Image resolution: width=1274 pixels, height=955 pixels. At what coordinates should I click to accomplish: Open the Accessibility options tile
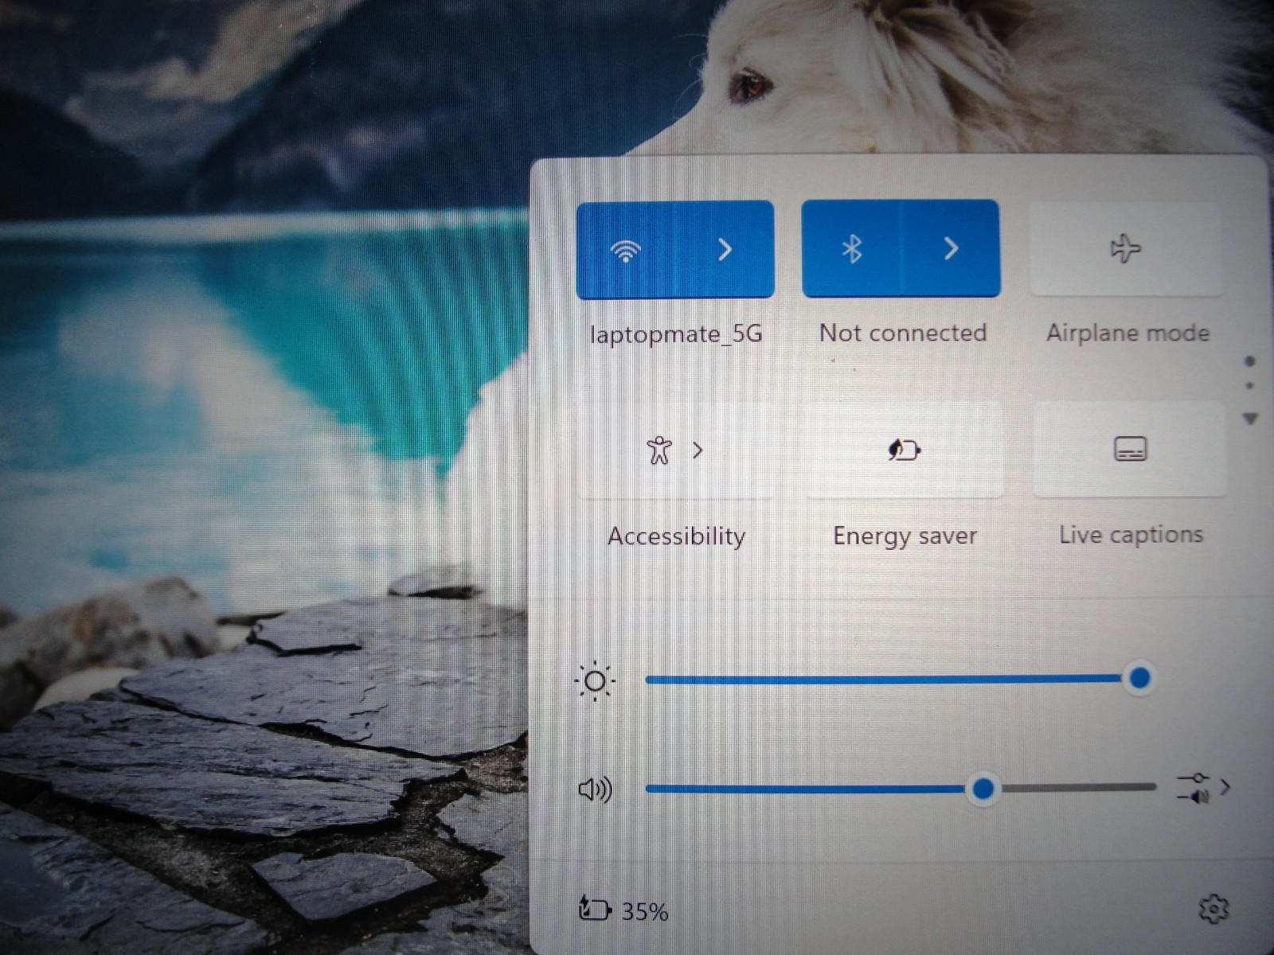point(676,450)
